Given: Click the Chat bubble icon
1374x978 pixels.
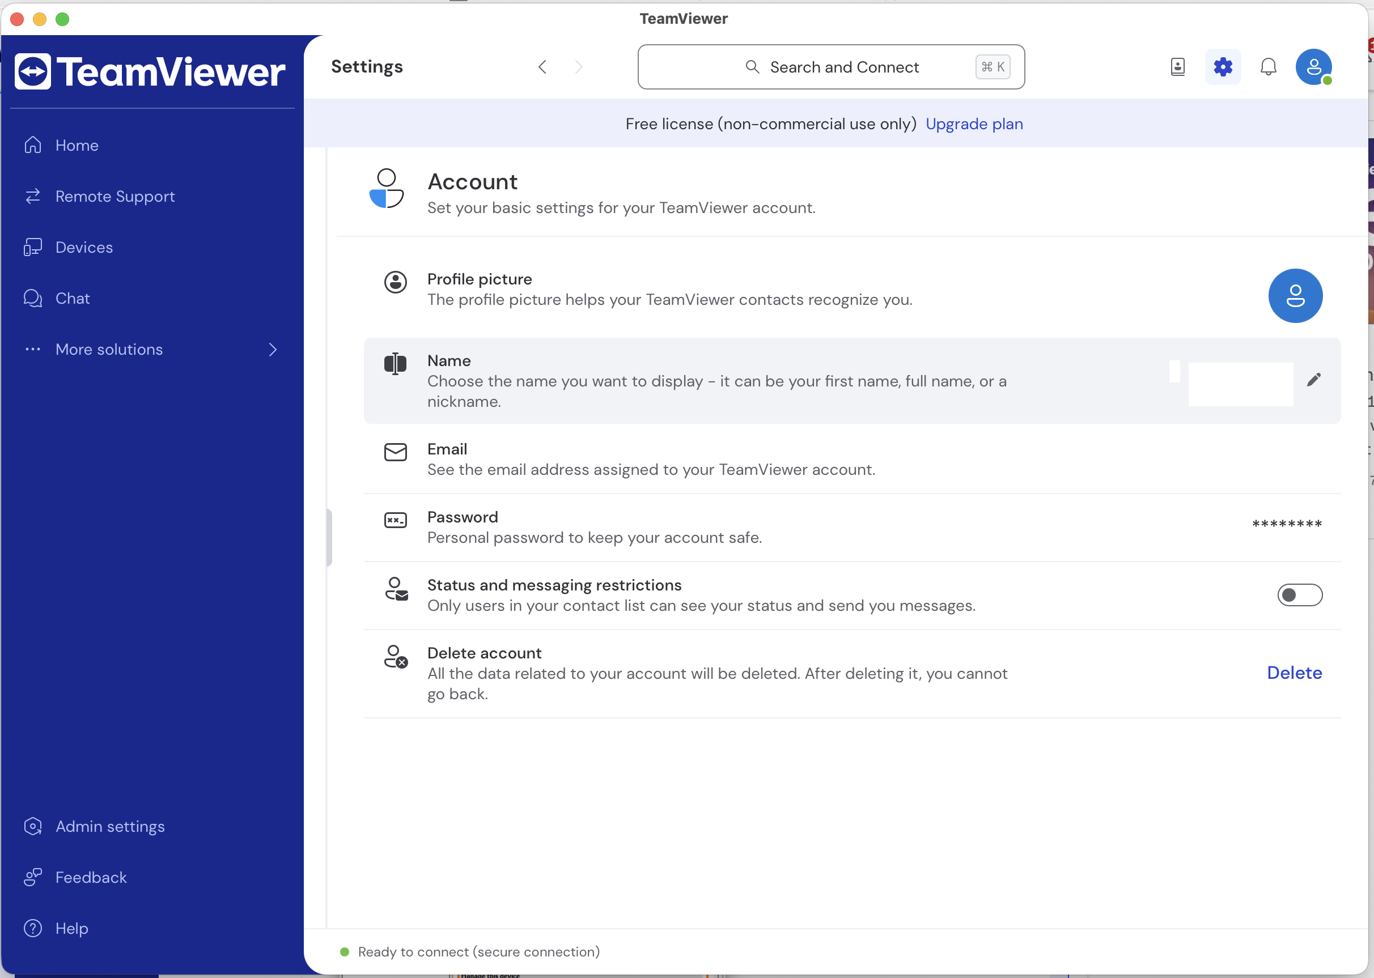Looking at the screenshot, I should (x=32, y=298).
